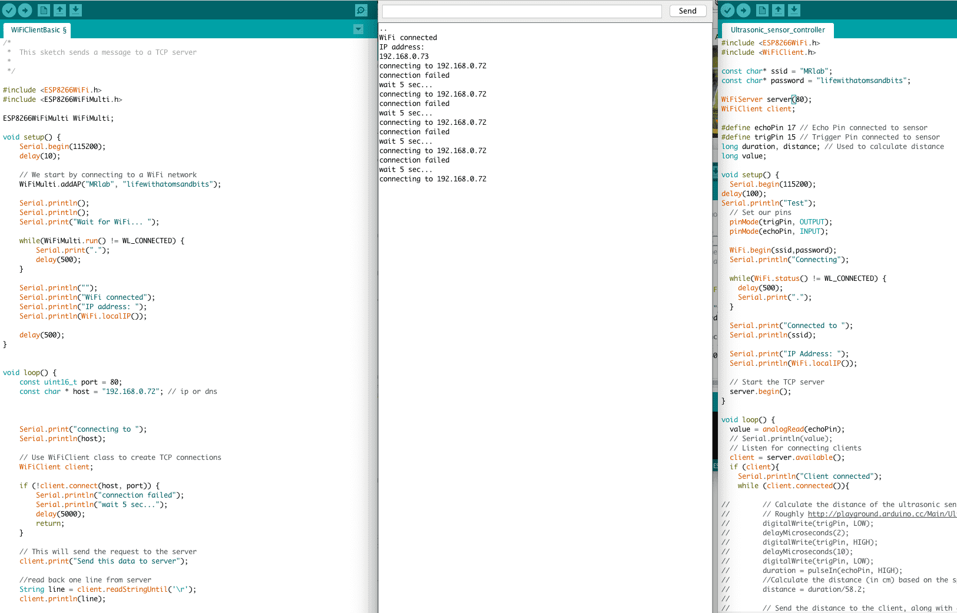The width and height of the screenshot is (957, 613).
Task: Click 'WiFi.begin(ssid,password);' line
Action: pos(783,250)
